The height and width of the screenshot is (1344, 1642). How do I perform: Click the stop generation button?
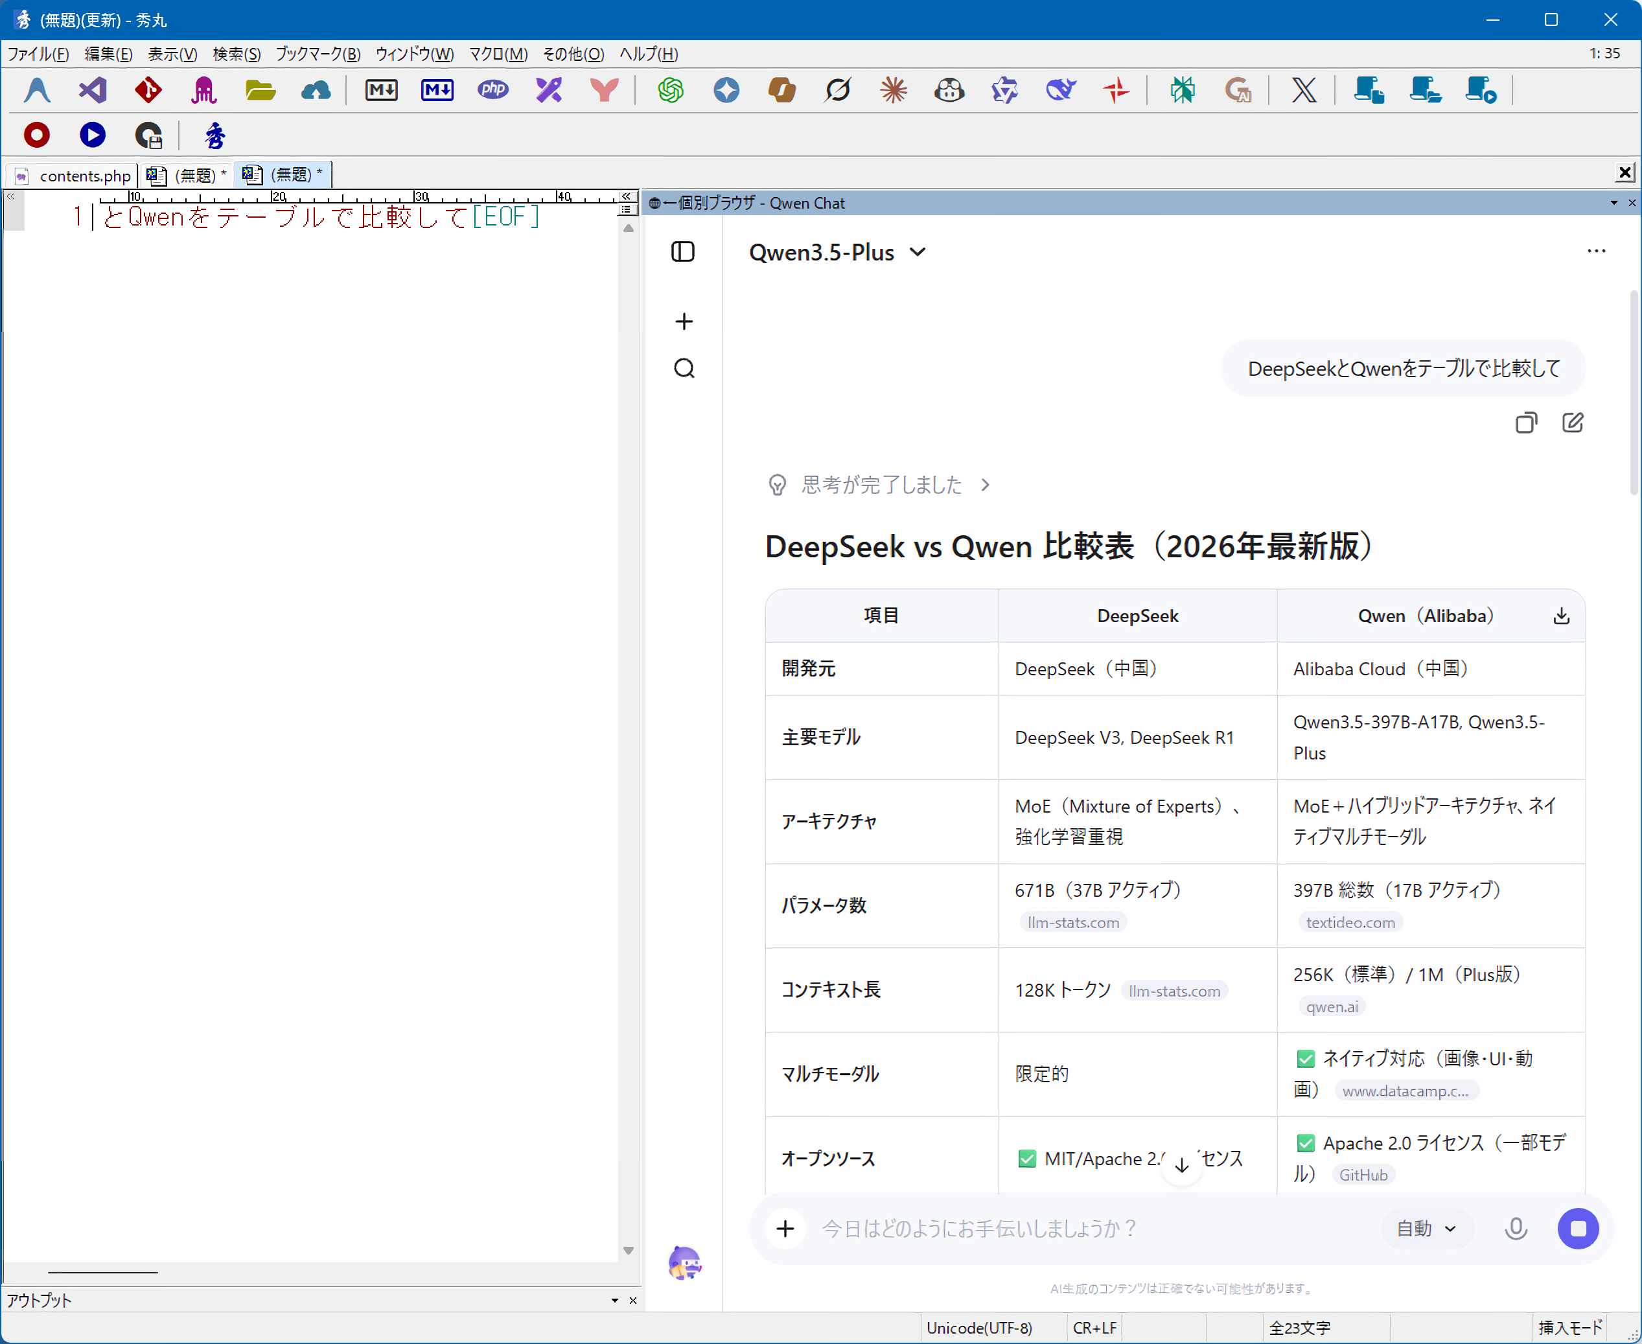tap(1578, 1229)
